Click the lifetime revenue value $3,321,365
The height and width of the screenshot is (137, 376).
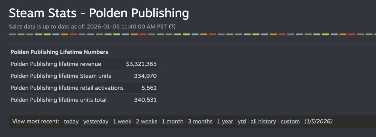(141, 64)
